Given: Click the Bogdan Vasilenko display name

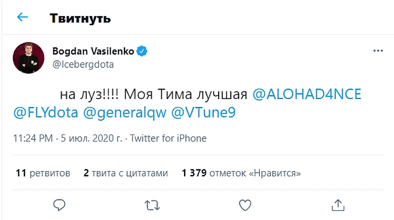Looking at the screenshot, I should pos(93,52).
